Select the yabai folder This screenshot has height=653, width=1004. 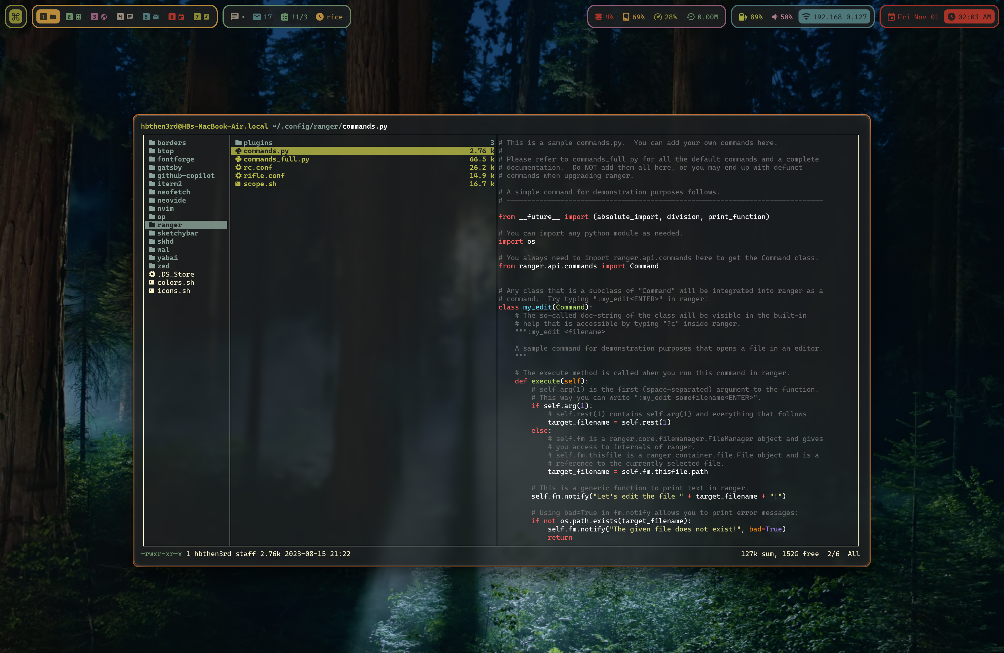click(186, 258)
